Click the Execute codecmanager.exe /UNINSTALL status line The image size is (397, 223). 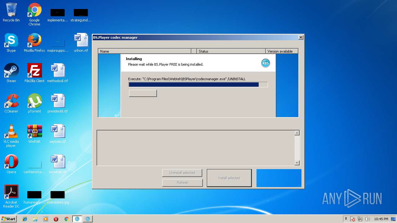187,79
